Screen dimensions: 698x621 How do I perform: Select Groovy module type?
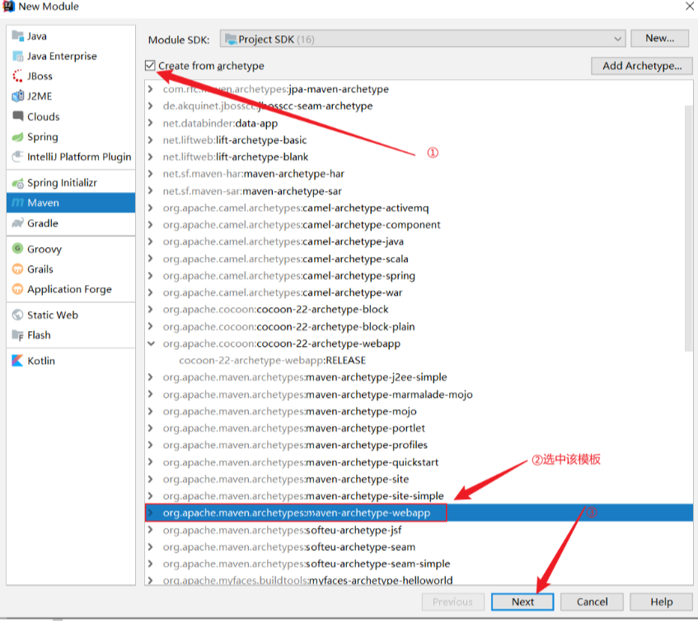coord(71,249)
